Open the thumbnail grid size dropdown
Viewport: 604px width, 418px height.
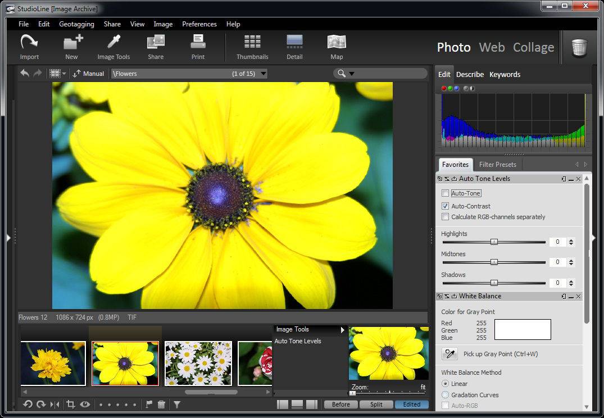[64, 74]
